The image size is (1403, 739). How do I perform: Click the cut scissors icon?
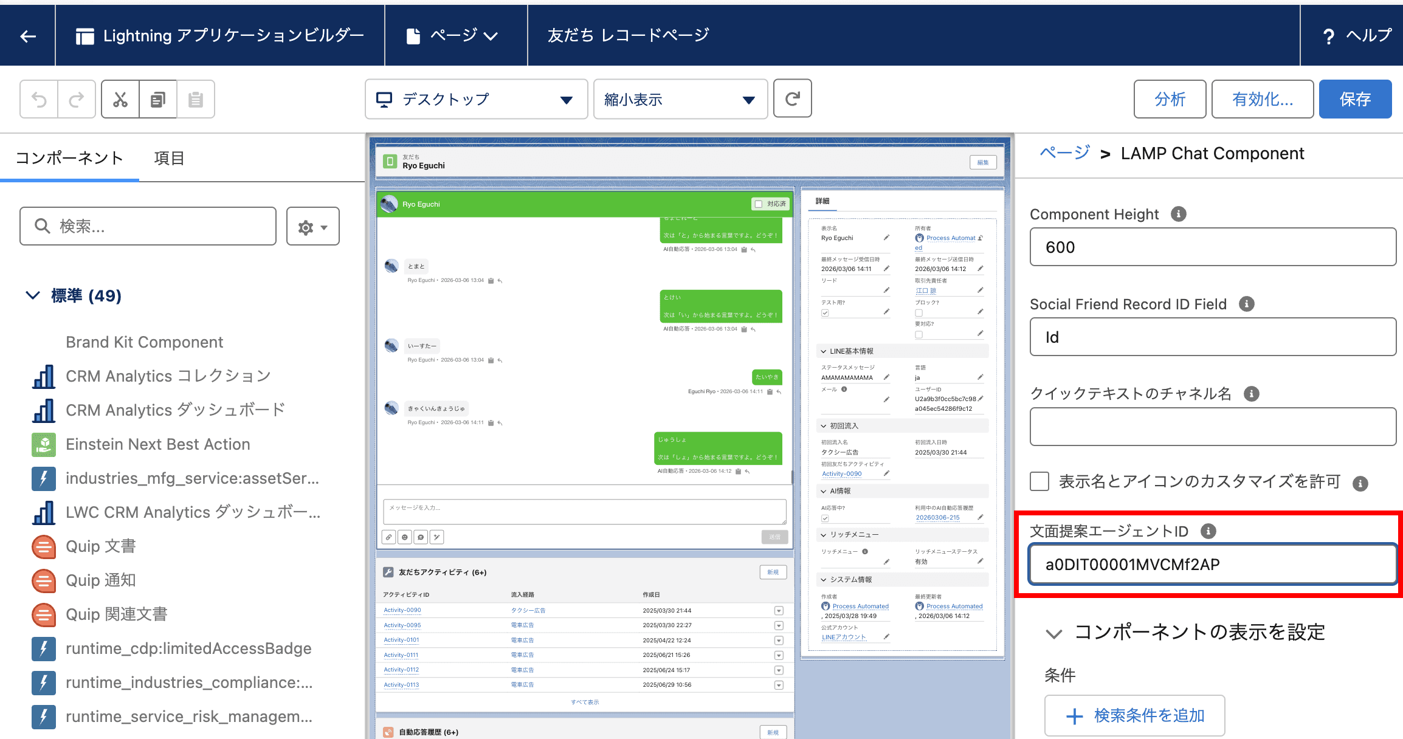point(120,99)
